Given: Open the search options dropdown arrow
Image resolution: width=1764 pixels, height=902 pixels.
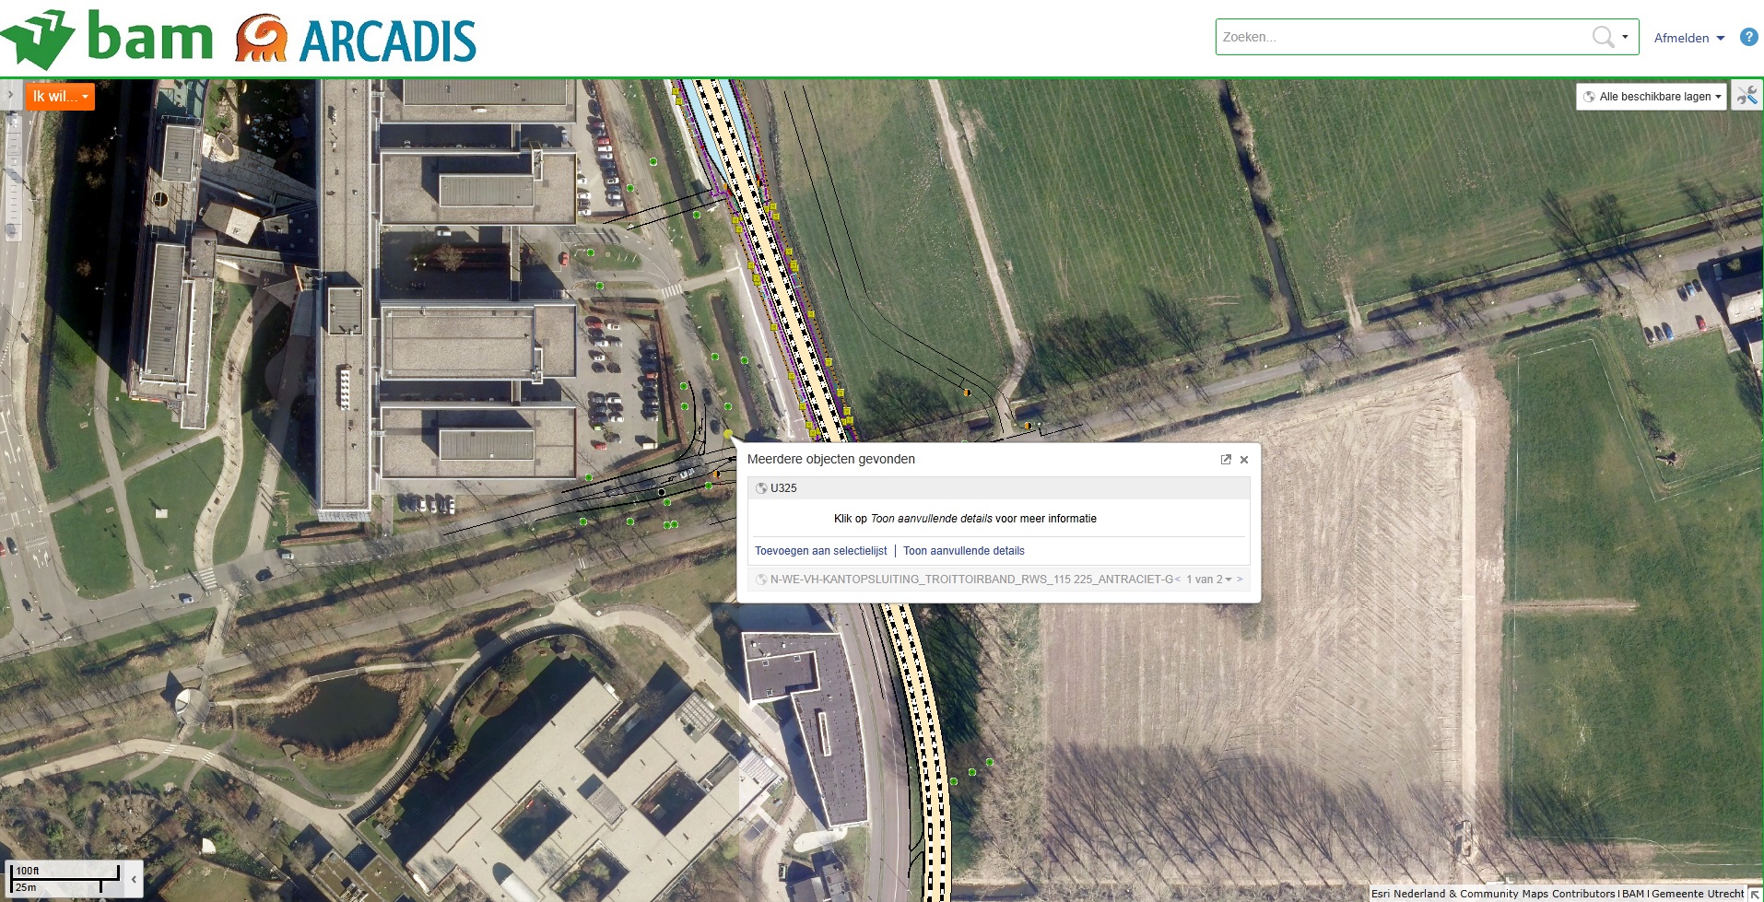Looking at the screenshot, I should point(1625,38).
